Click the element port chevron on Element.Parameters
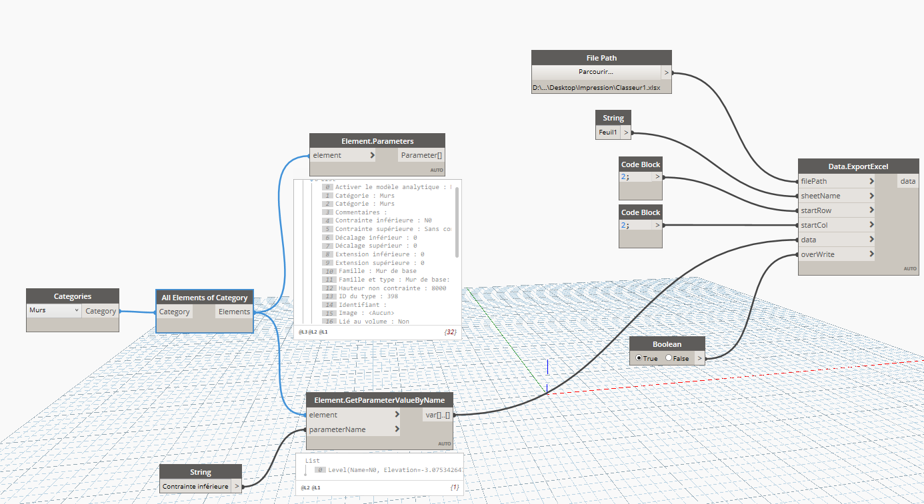The height and width of the screenshot is (504, 924). tap(372, 155)
